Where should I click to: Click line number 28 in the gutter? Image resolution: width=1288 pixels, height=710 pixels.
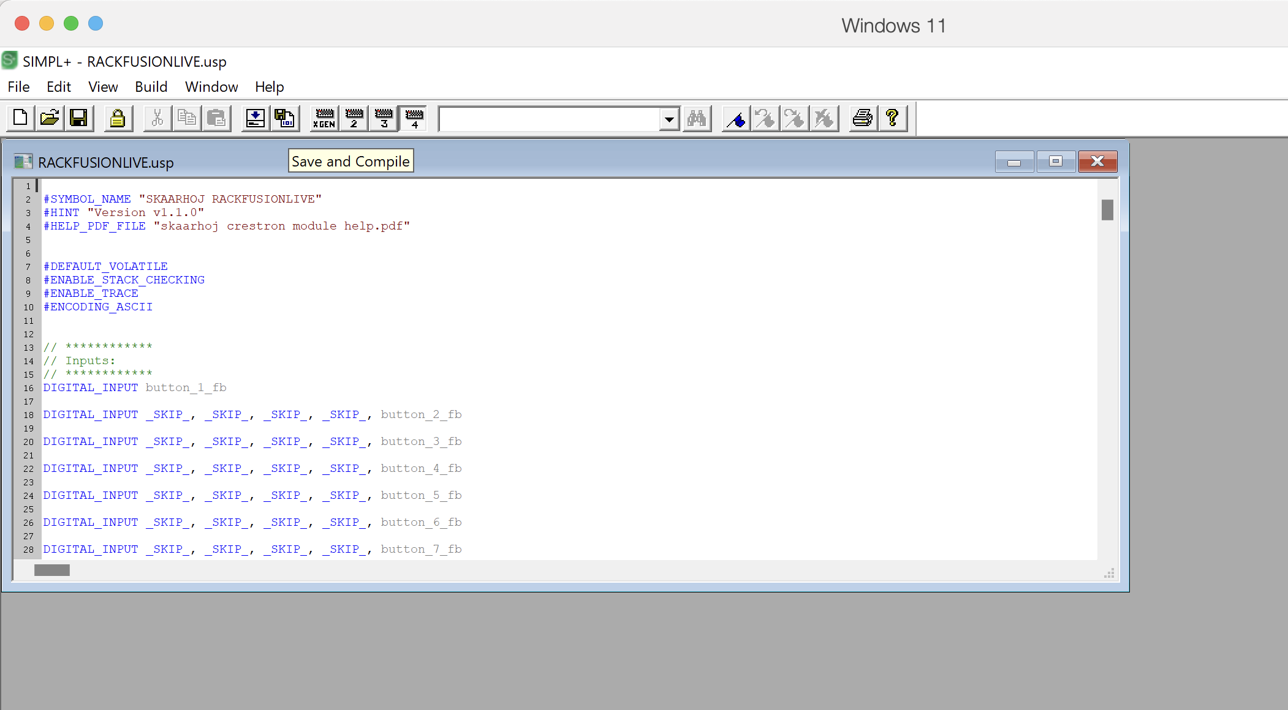[x=29, y=550]
